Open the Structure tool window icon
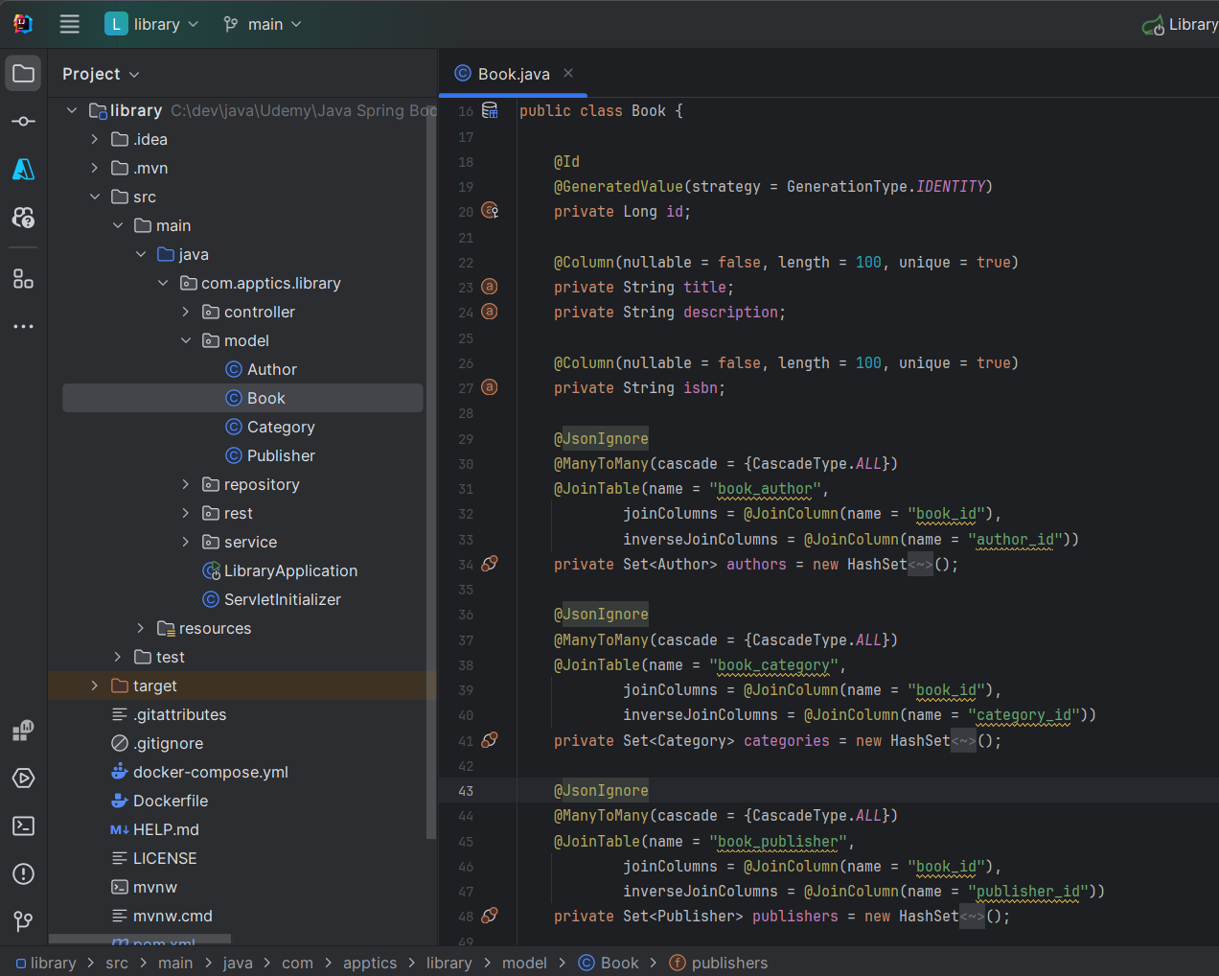Image resolution: width=1219 pixels, height=976 pixels. [x=24, y=279]
